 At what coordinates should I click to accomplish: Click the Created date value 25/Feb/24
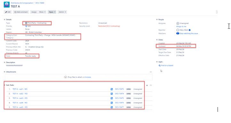pyautogui.click(x=184, y=43)
